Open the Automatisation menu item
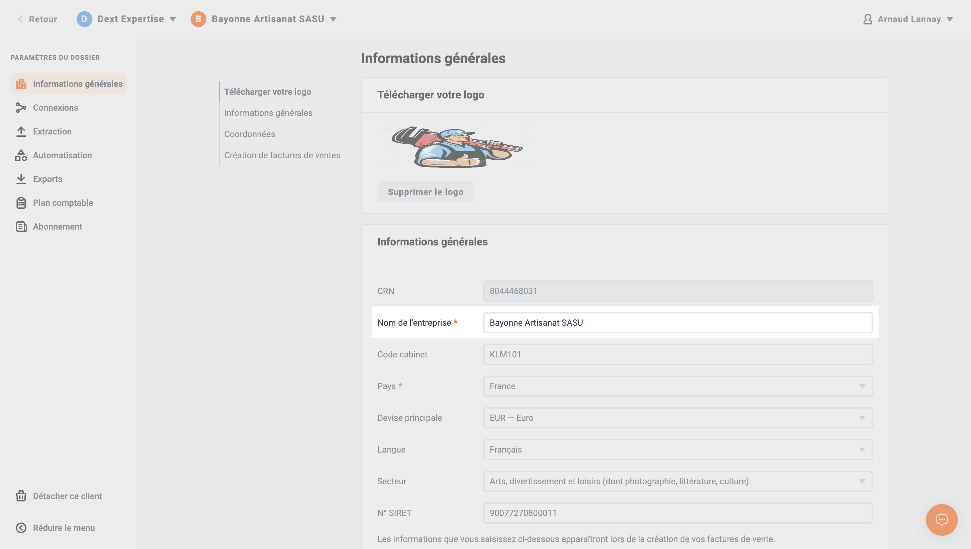 click(69, 155)
